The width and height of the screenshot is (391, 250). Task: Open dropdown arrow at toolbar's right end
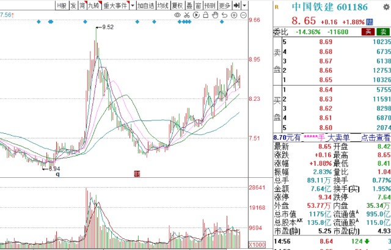(244, 6)
